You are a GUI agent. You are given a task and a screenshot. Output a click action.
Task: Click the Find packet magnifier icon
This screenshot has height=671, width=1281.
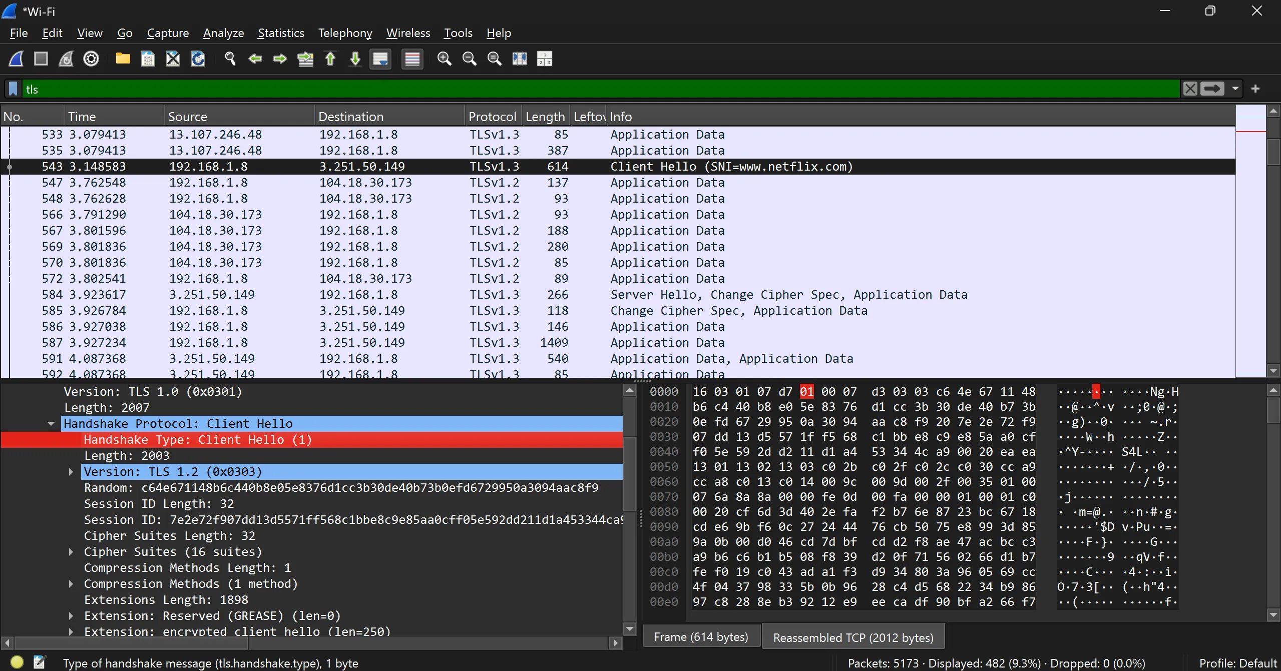[x=230, y=59]
